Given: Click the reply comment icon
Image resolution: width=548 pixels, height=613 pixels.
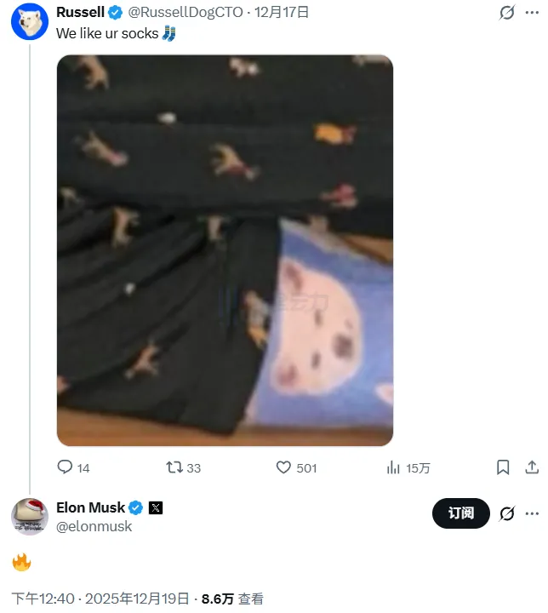Looking at the screenshot, I should click(65, 467).
